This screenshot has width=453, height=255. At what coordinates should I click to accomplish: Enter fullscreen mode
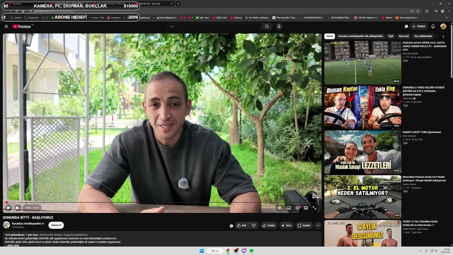point(314,208)
